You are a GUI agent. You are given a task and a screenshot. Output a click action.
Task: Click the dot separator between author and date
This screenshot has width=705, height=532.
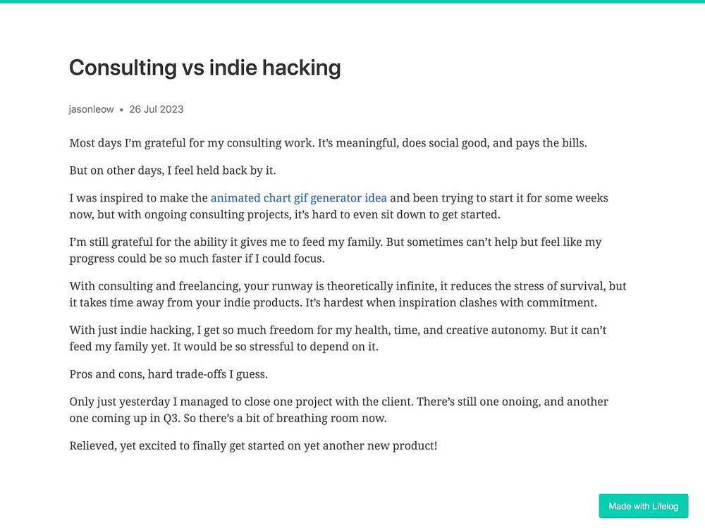coord(121,110)
